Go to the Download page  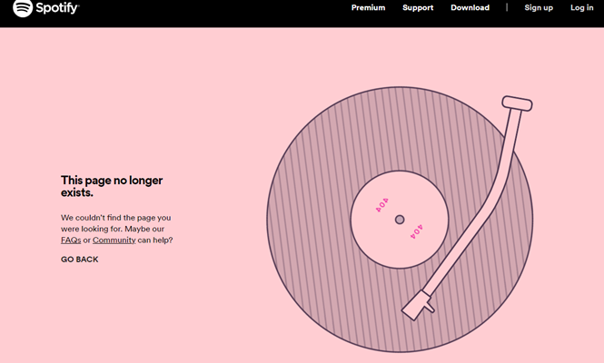pyautogui.click(x=470, y=7)
